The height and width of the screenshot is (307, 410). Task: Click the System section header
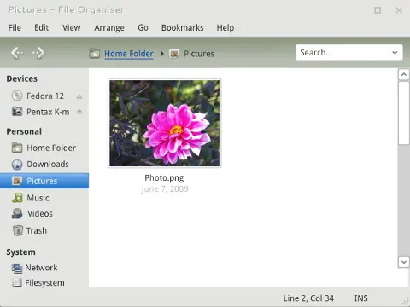point(20,252)
